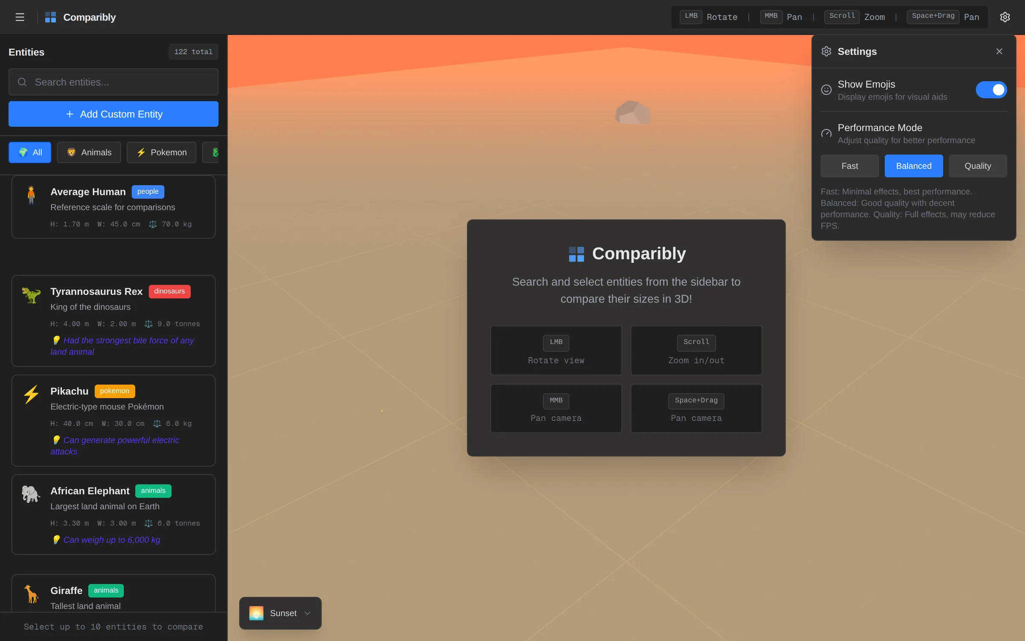Viewport: 1025px width, 641px height.
Task: Select the Average Human entity card
Action: (113, 207)
